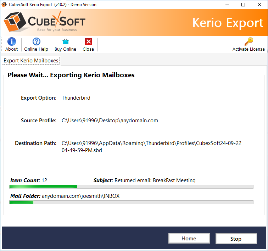Click the Activate License key icon
Screen dimensions: 268x251
249,41
